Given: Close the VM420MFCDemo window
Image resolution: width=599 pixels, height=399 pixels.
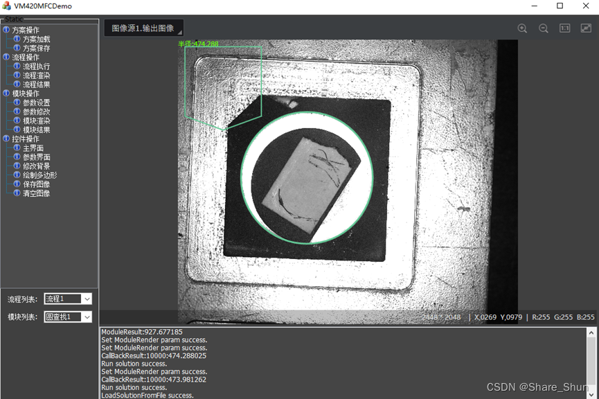Looking at the screenshot, I should (586, 6).
